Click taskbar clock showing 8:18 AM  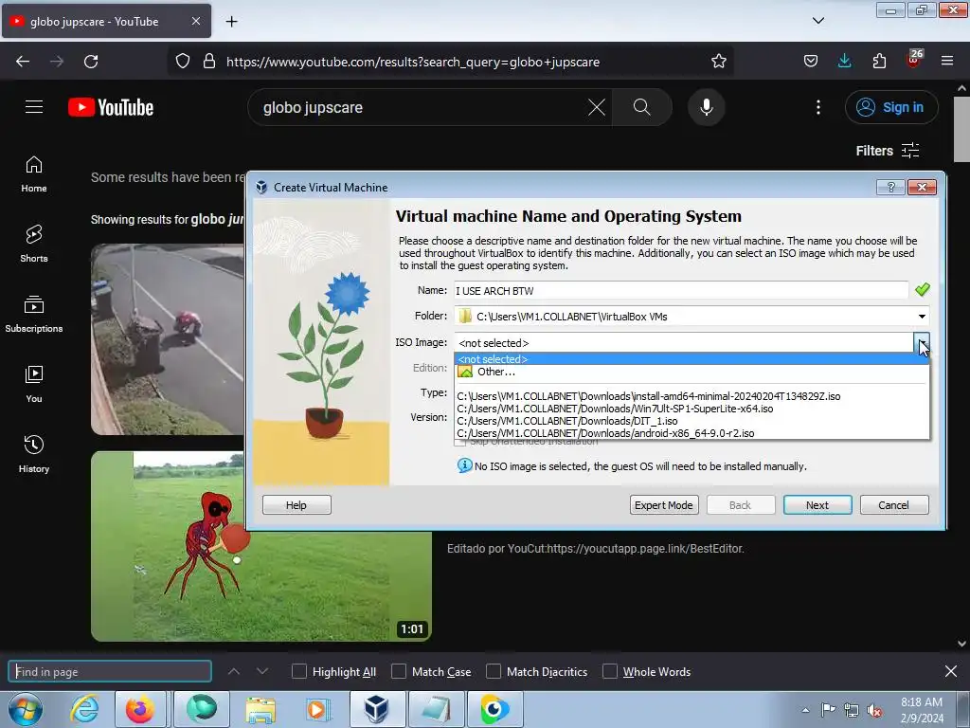coord(921,710)
